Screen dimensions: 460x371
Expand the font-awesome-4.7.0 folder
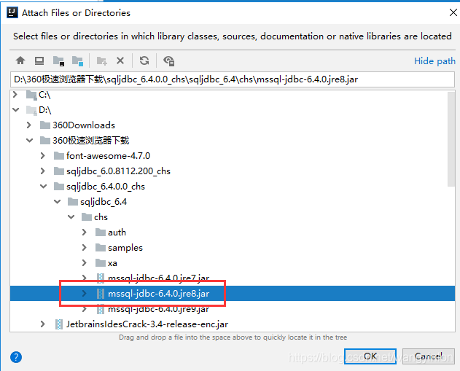43,156
